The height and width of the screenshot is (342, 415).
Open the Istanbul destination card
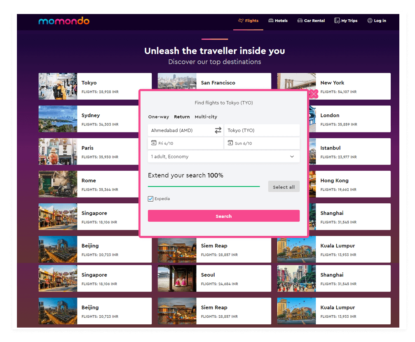coord(349,151)
